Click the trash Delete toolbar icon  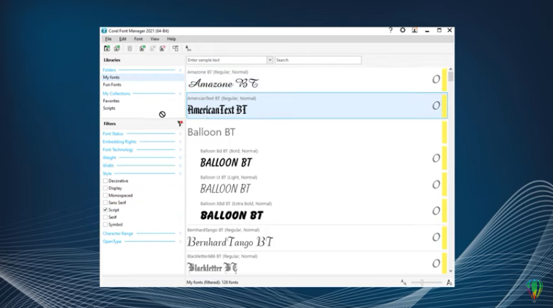tap(130, 49)
